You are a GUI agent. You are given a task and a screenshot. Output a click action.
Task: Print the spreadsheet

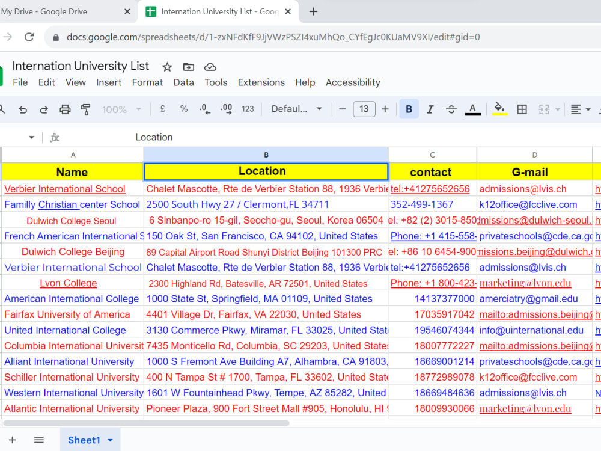65,109
